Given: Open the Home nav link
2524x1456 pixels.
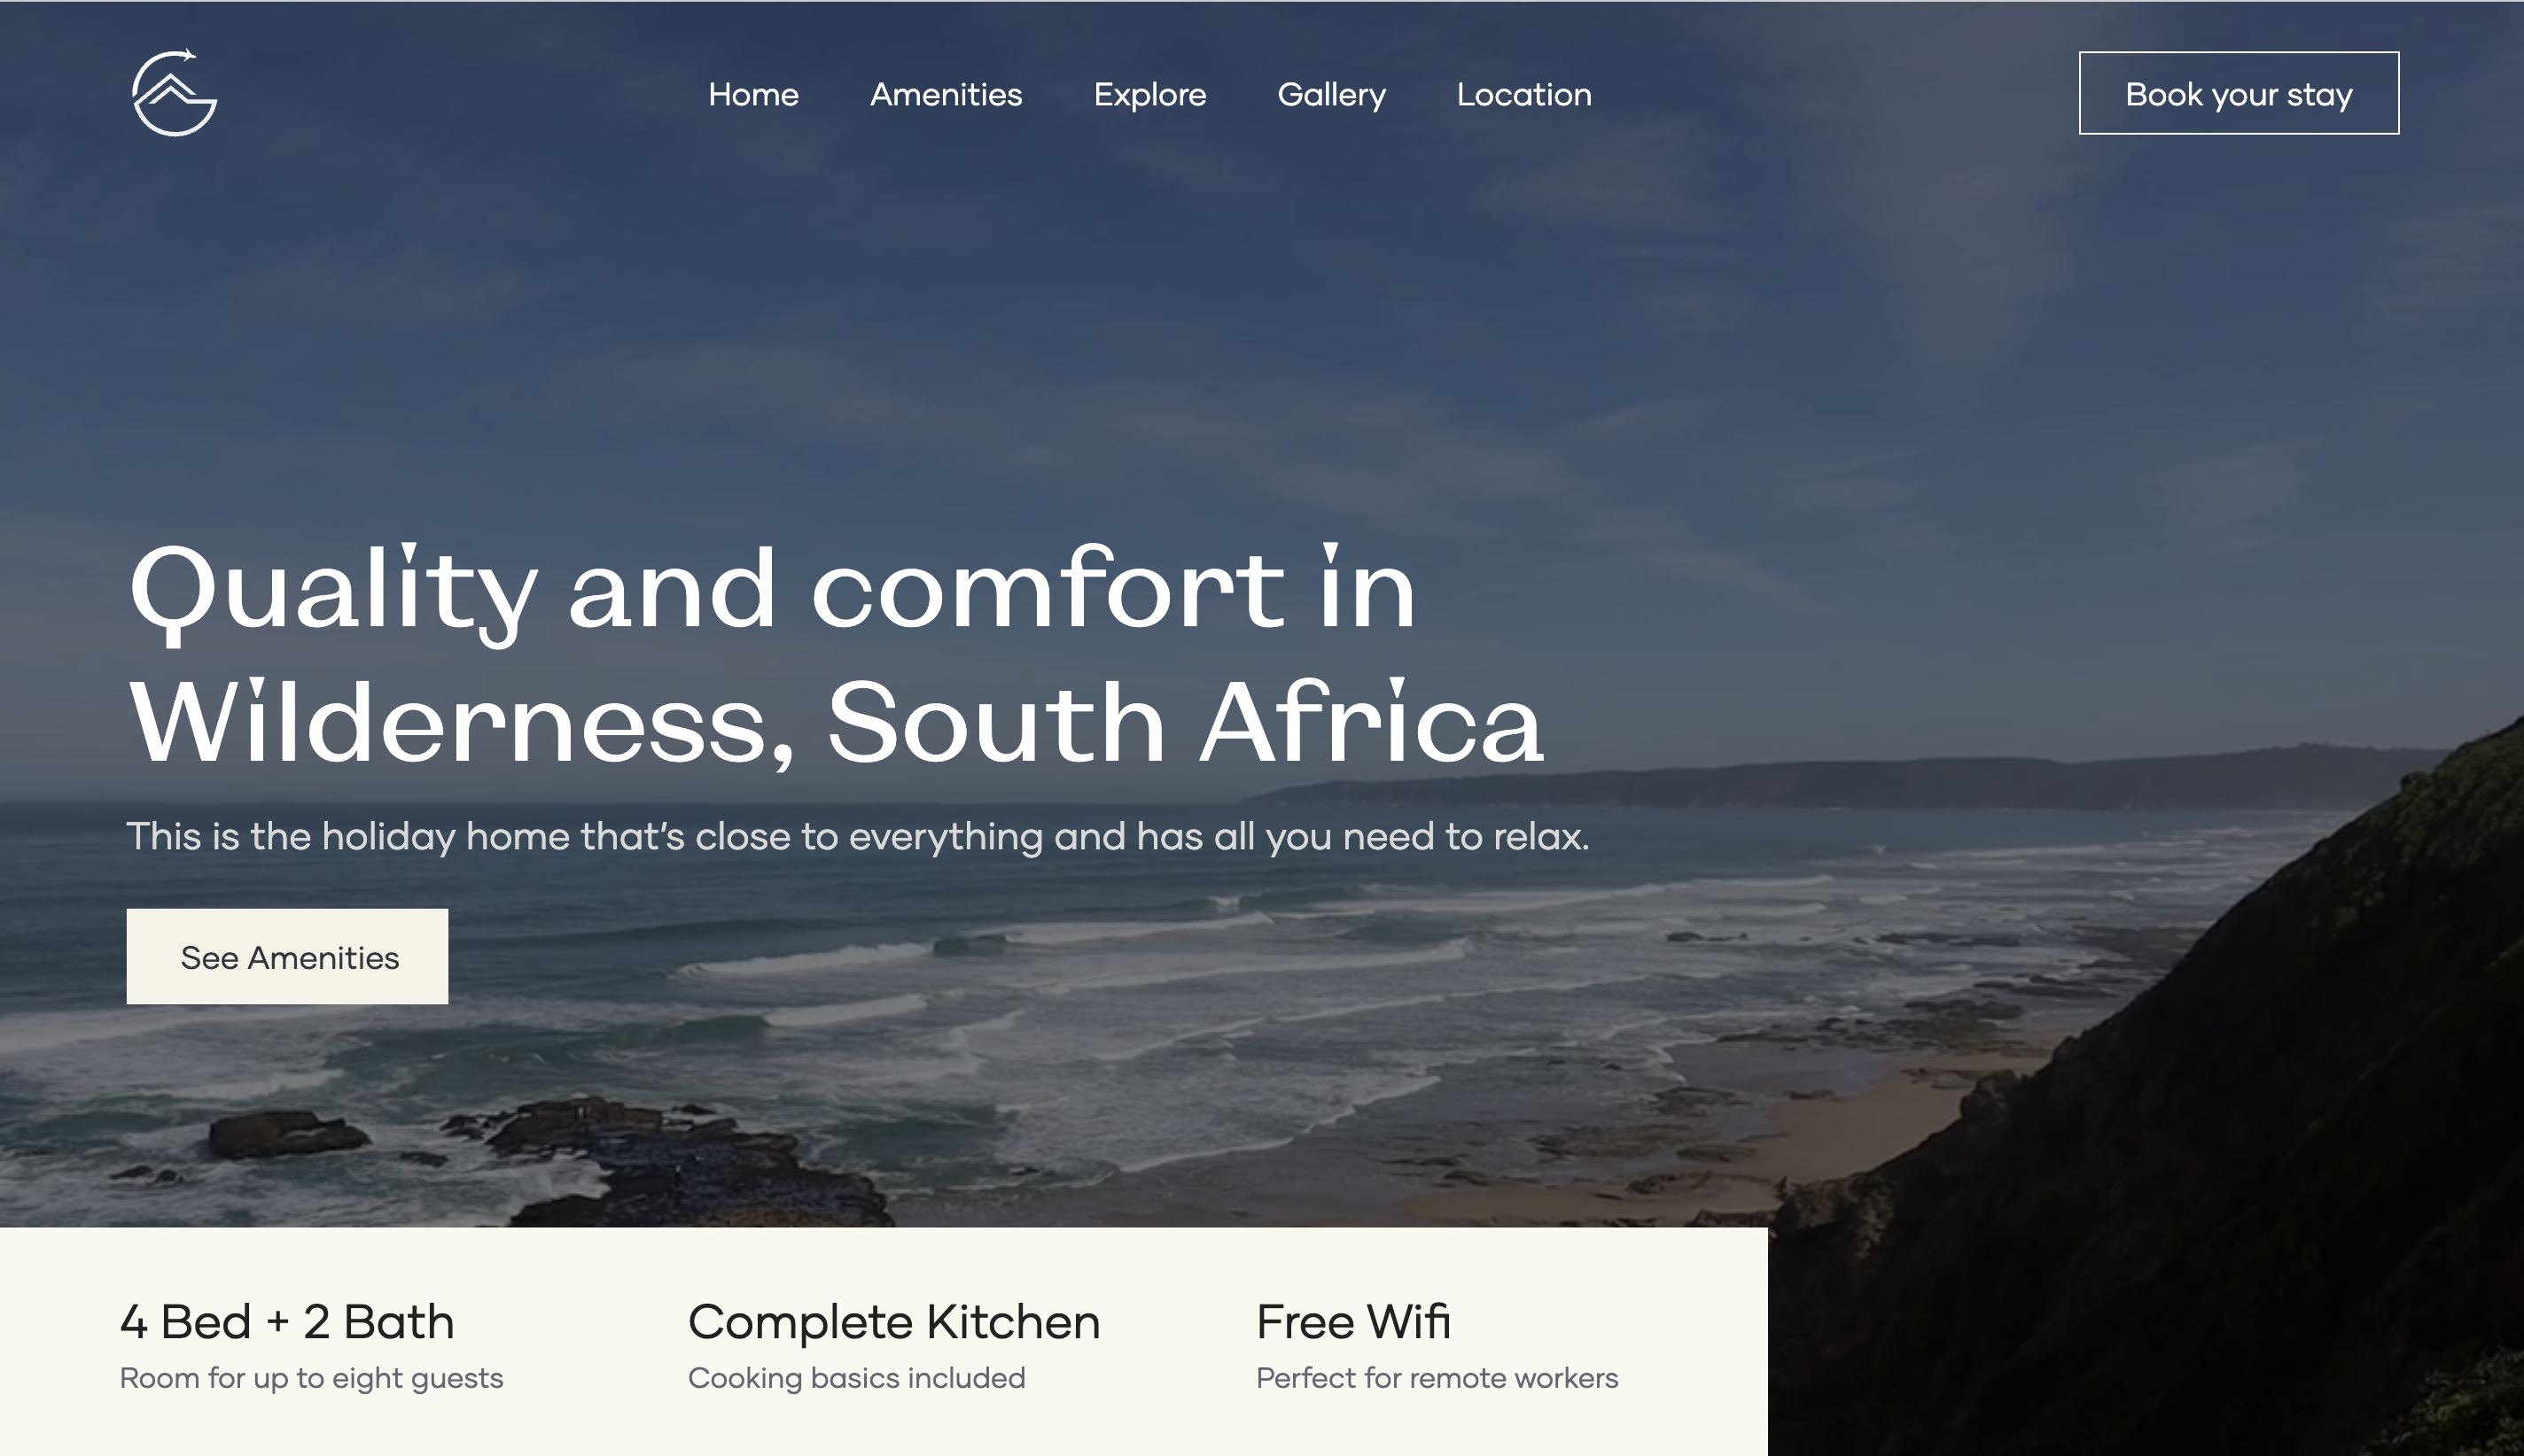Looking at the screenshot, I should (753, 94).
